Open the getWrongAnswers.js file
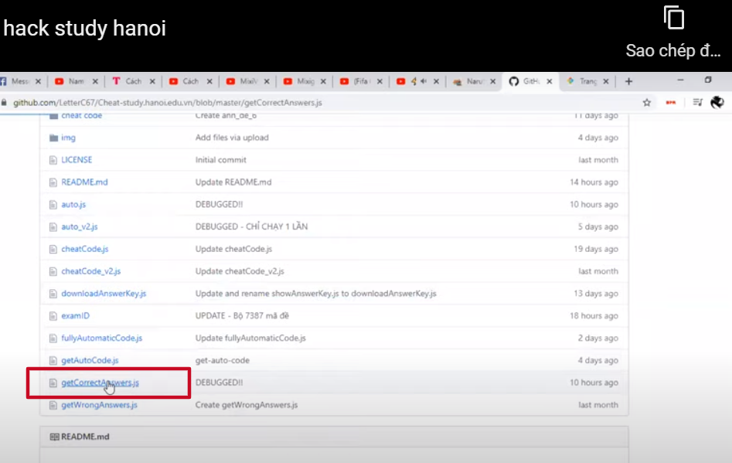Viewport: 732px width, 463px height. point(99,405)
